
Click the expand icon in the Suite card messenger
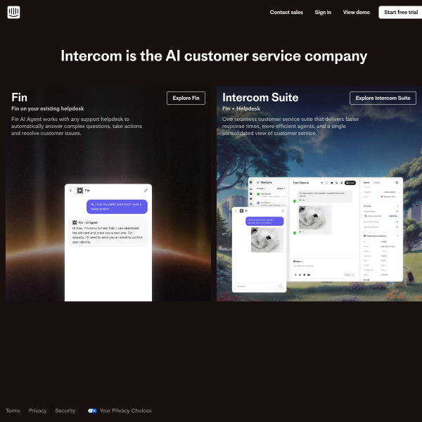tap(282, 211)
